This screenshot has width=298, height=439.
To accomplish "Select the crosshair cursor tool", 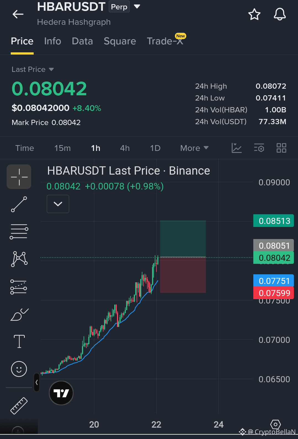I will 19,177.
